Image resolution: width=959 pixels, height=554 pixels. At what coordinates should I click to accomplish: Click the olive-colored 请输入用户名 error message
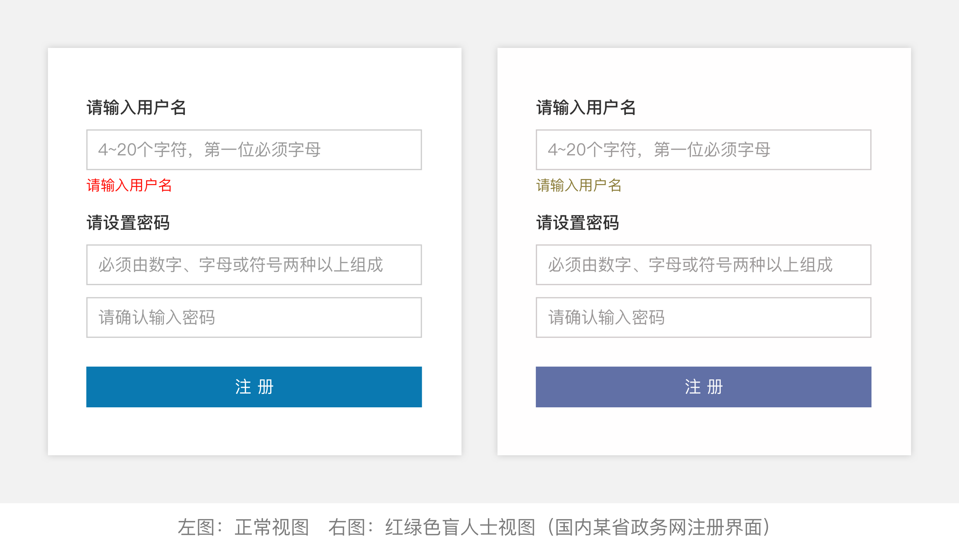(x=579, y=186)
